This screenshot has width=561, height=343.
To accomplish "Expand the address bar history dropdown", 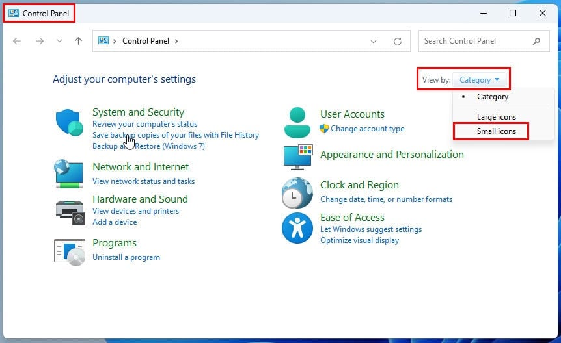I will point(374,42).
